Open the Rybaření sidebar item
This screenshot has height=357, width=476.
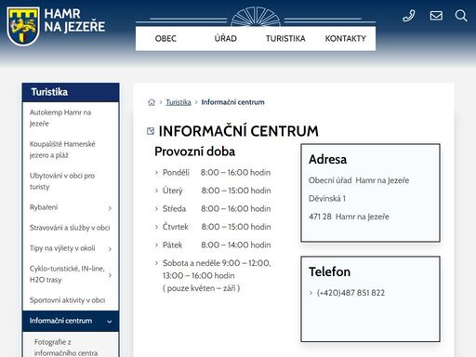click(44, 207)
